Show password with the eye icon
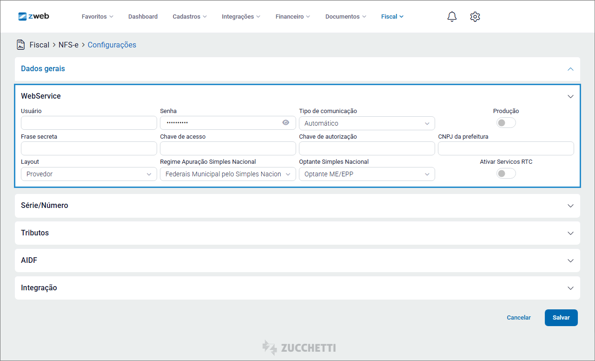The height and width of the screenshot is (361, 595). click(x=285, y=123)
